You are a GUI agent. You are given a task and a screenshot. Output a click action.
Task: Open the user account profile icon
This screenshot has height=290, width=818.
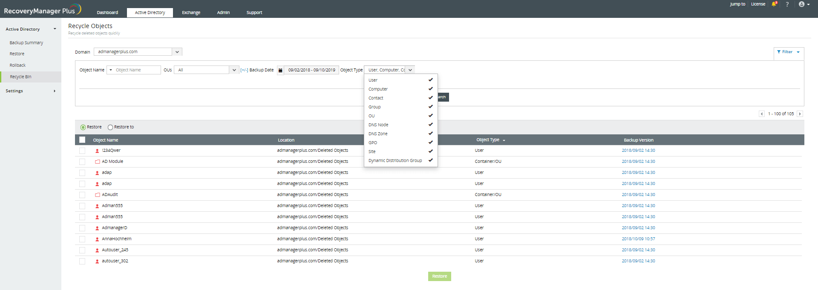click(802, 4)
